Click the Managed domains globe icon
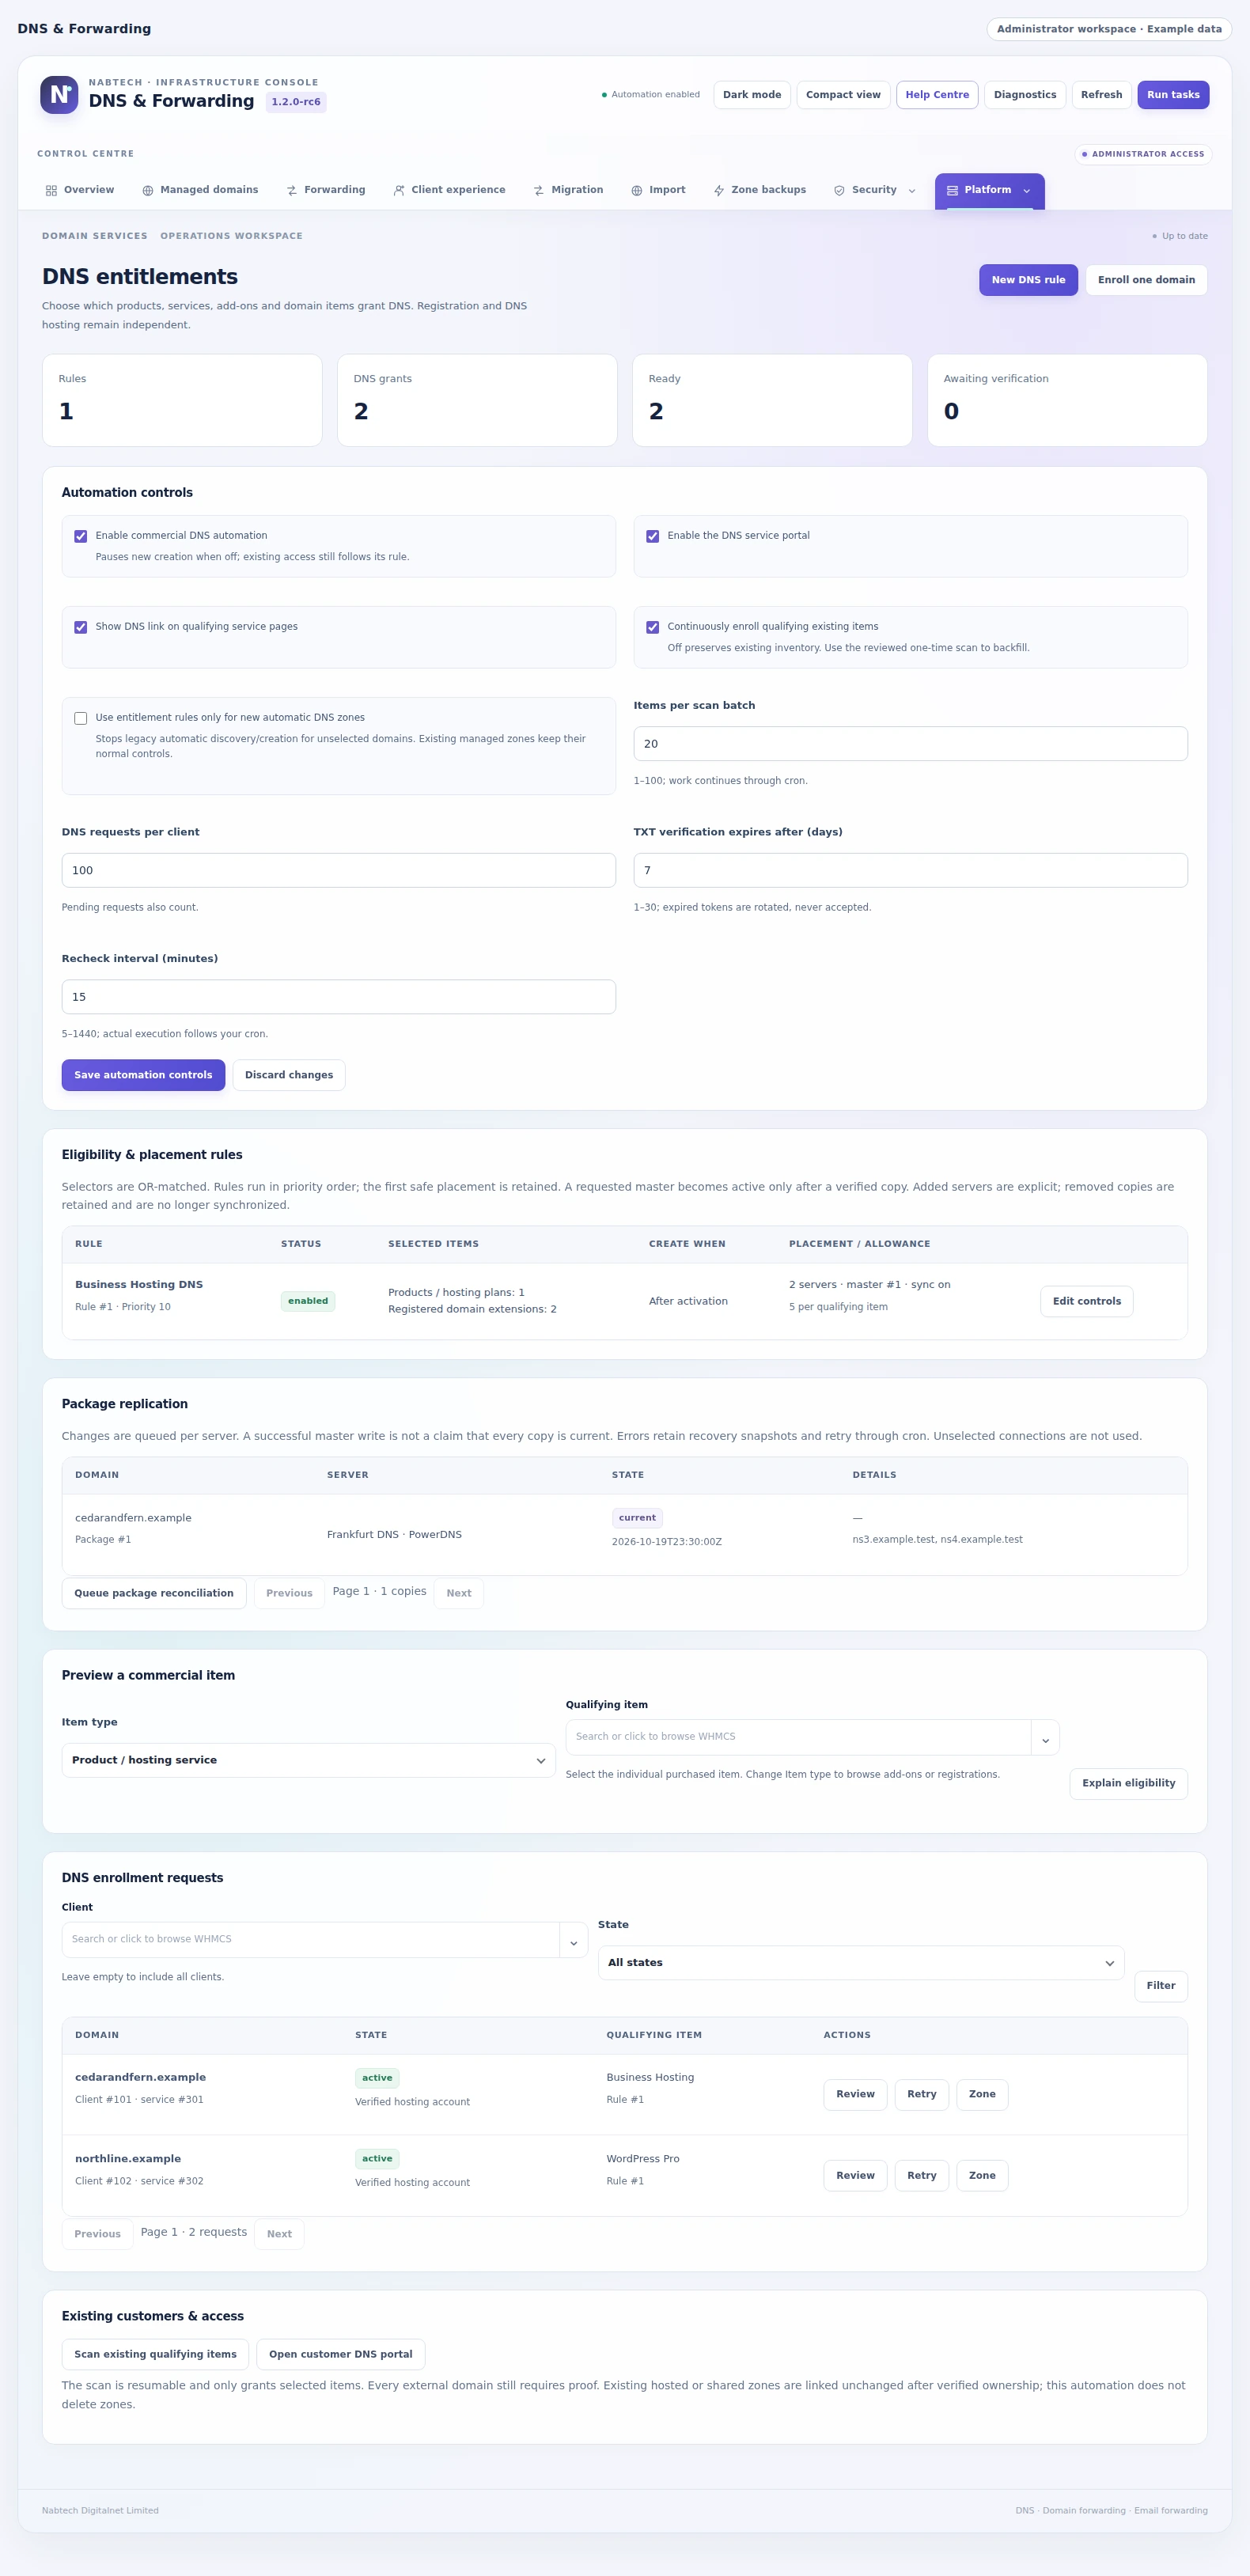 tap(148, 191)
